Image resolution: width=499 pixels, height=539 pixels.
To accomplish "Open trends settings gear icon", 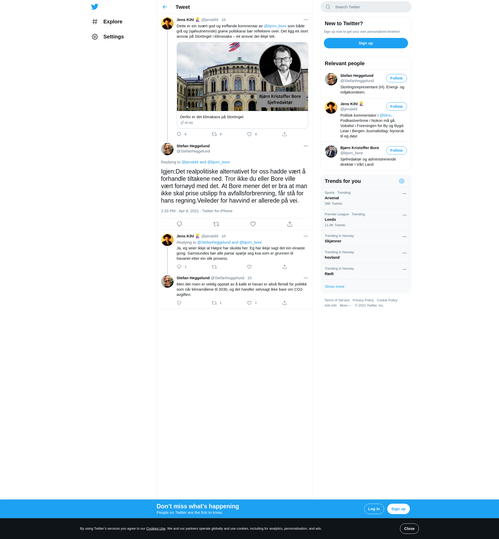I will coord(402,181).
